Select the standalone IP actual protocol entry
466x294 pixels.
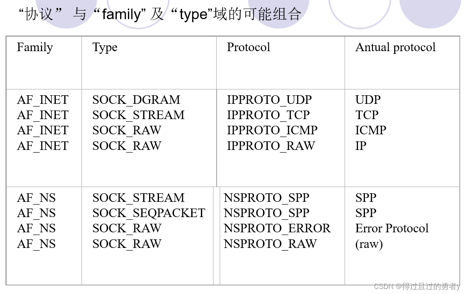pos(361,146)
